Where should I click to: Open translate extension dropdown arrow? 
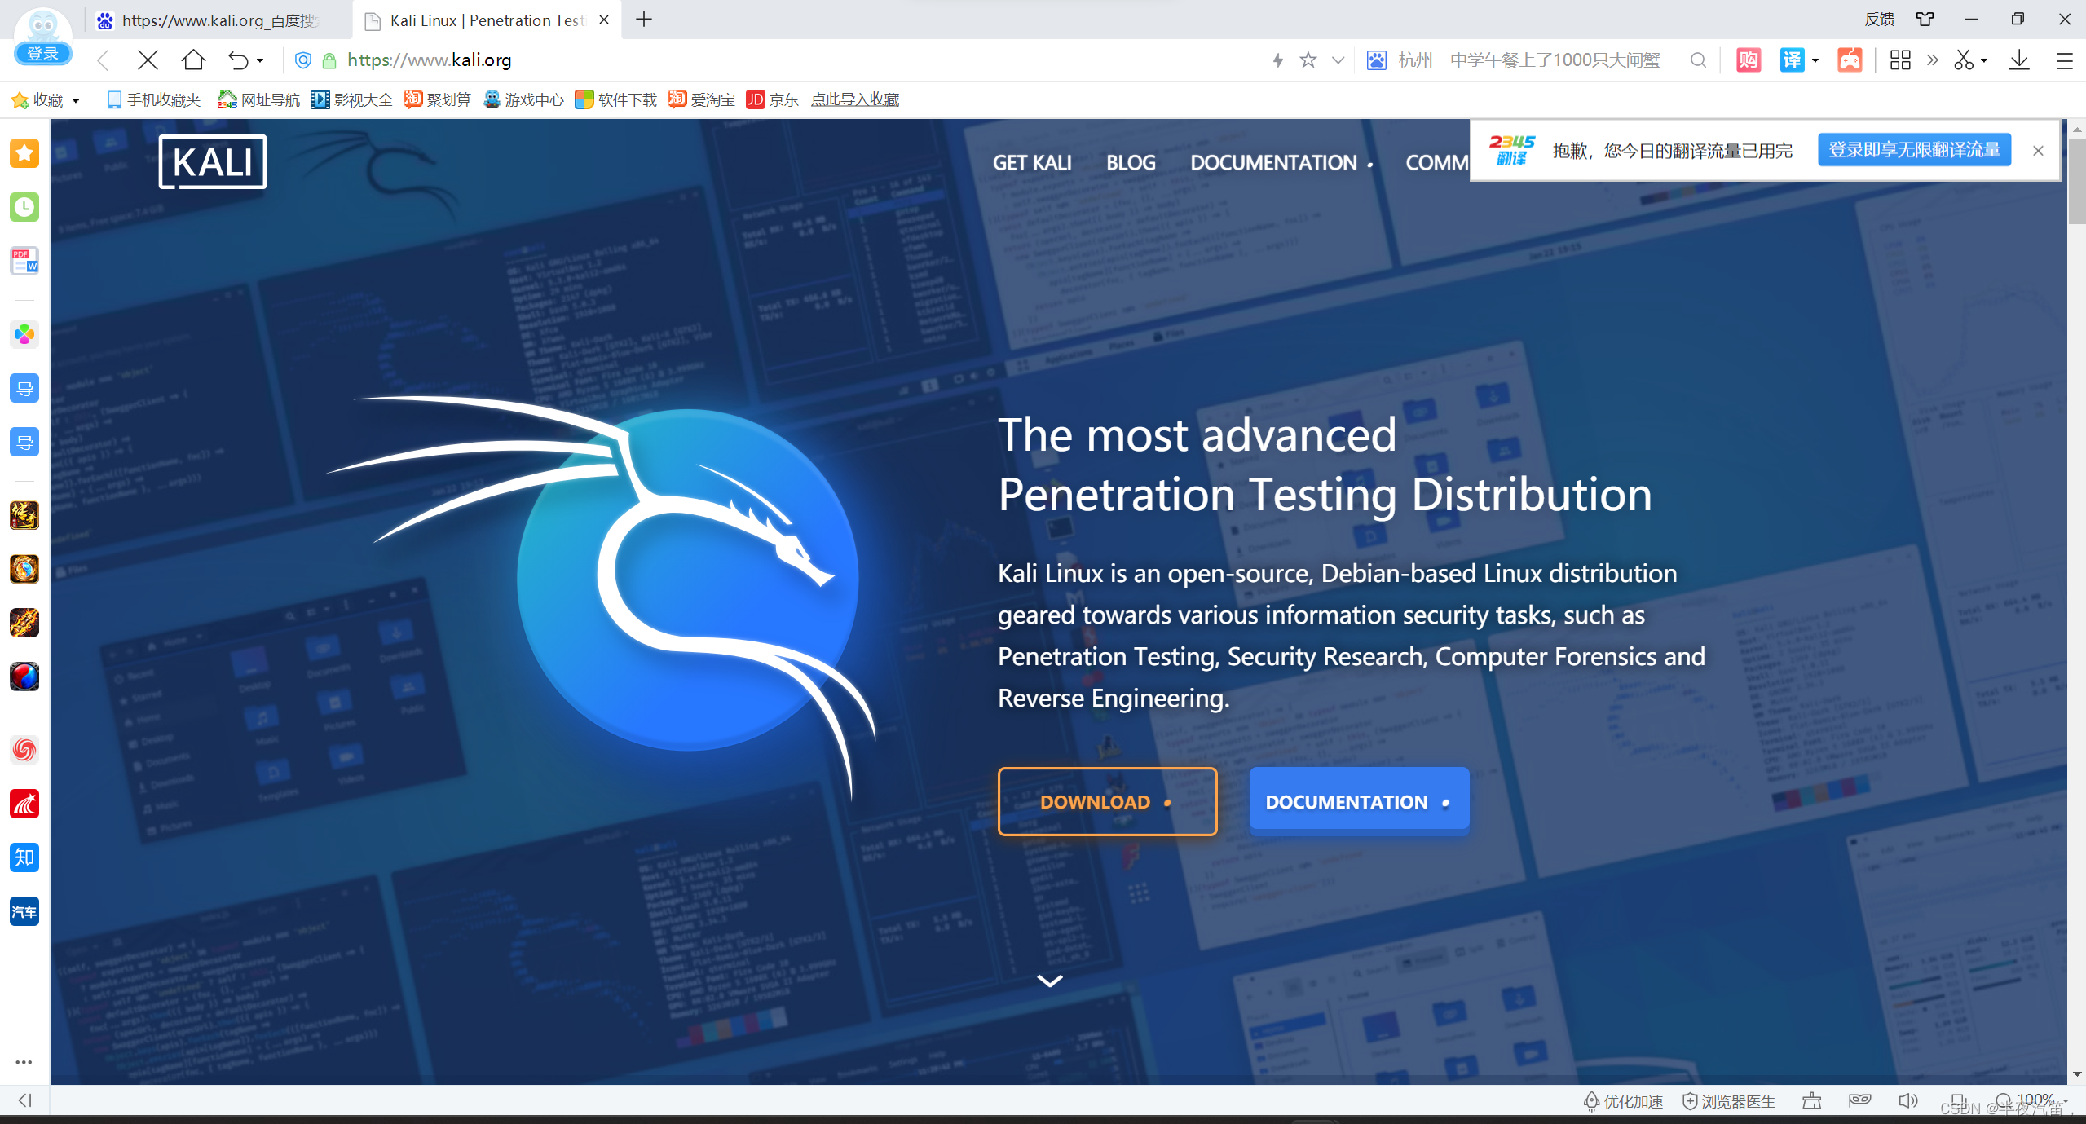[x=1815, y=60]
